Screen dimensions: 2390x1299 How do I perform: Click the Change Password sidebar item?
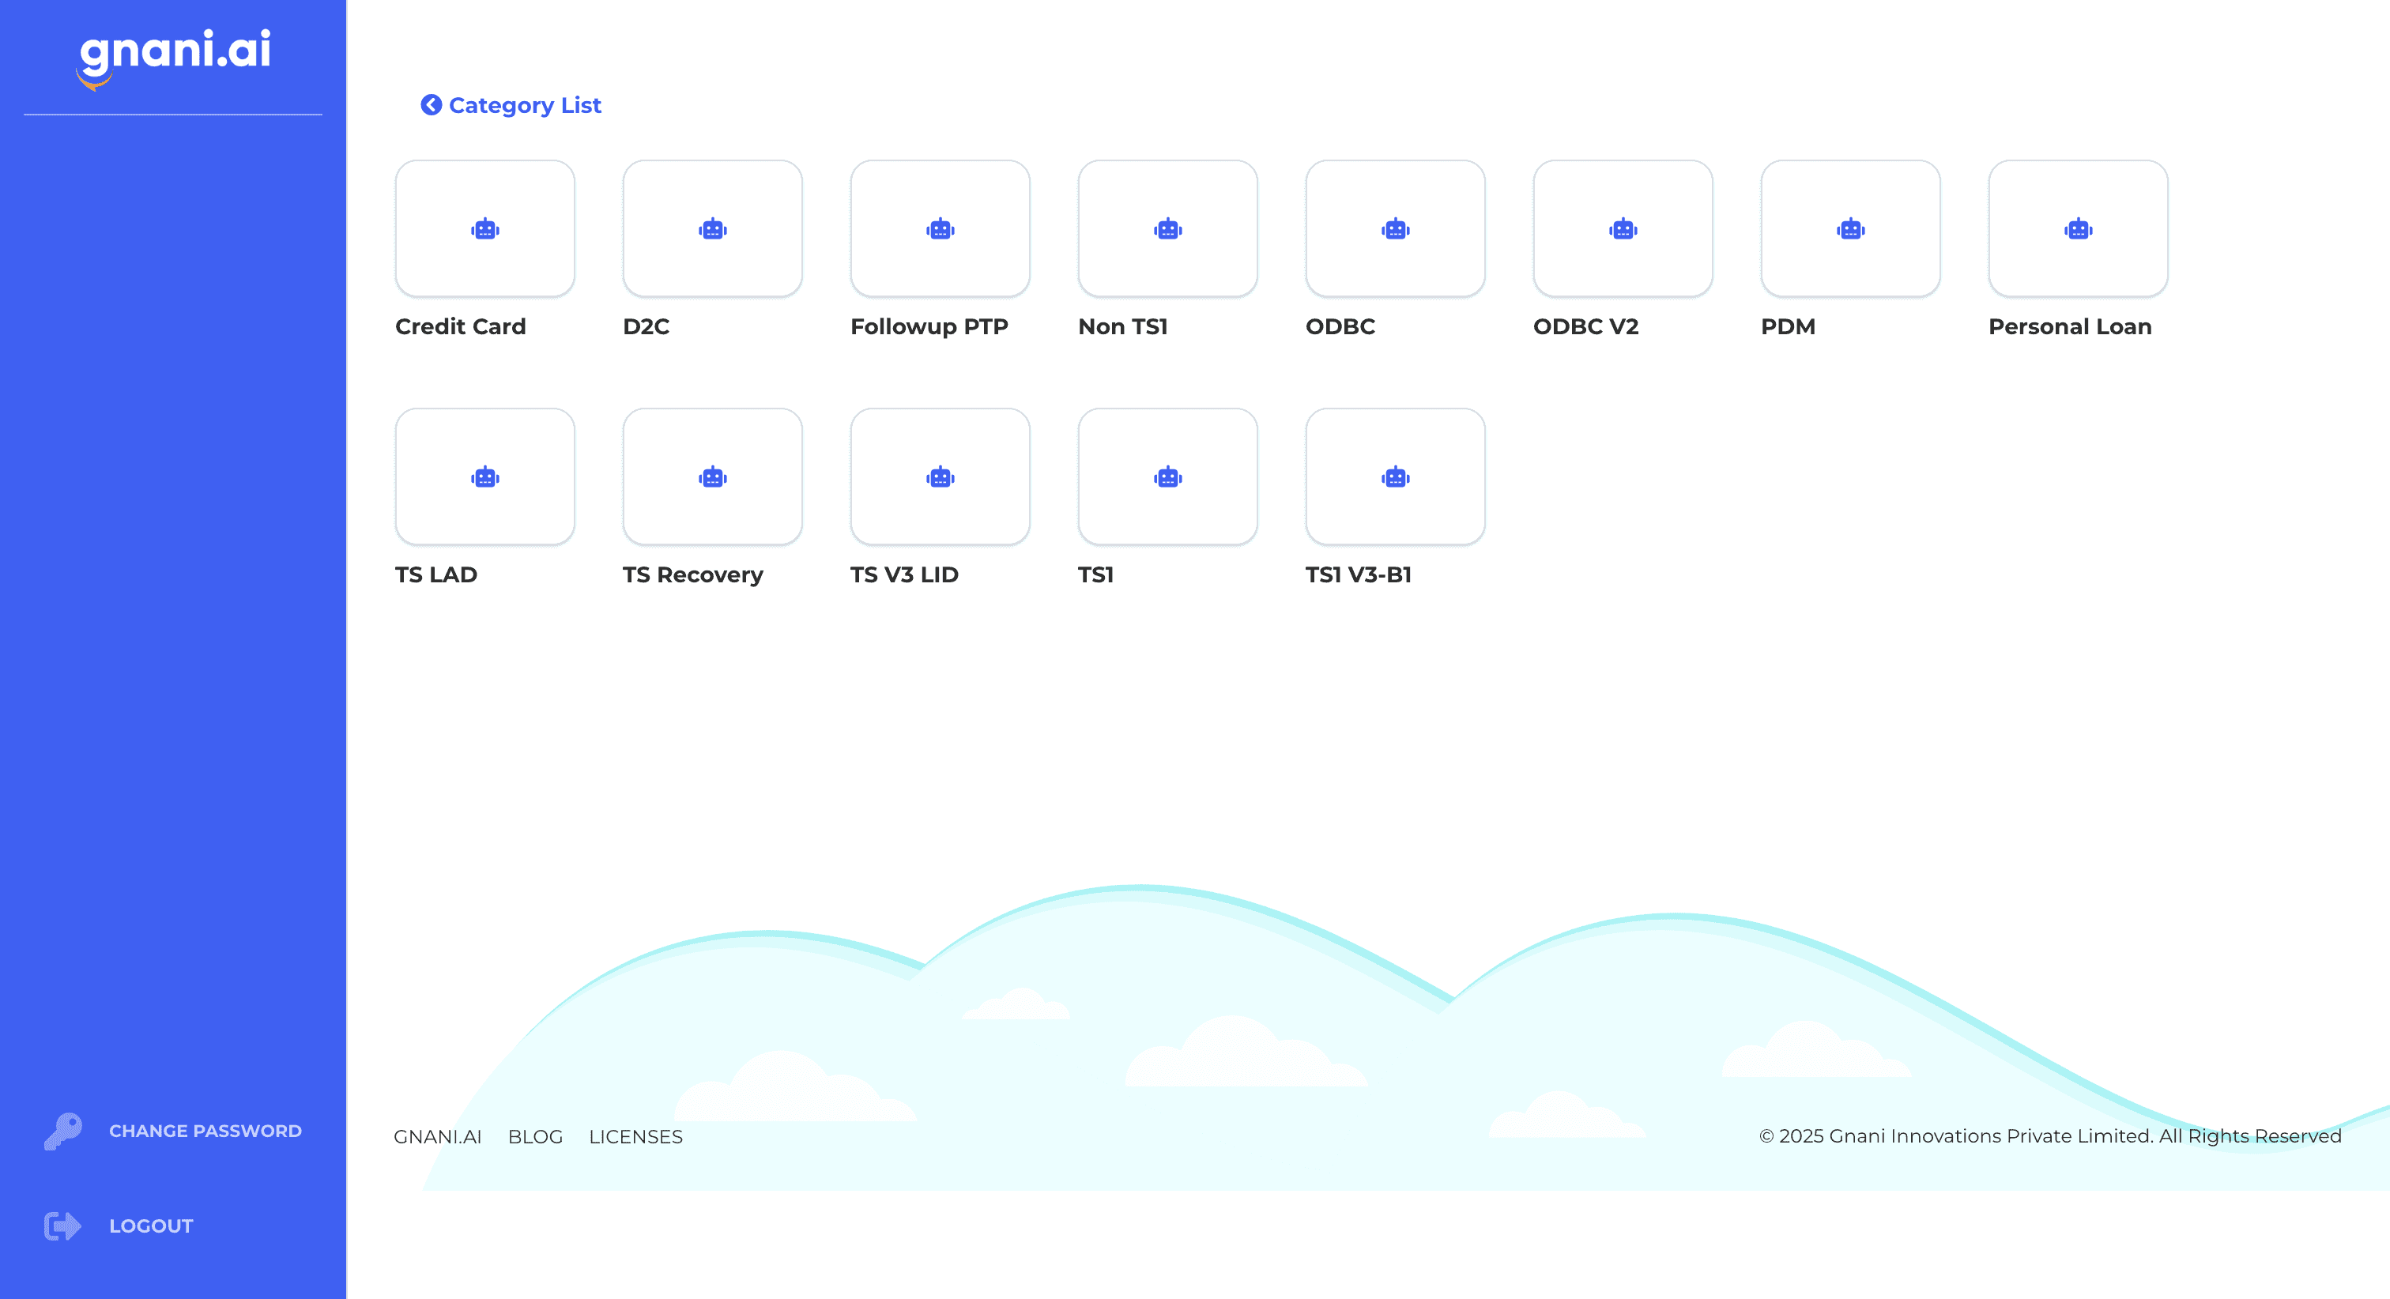[204, 1131]
